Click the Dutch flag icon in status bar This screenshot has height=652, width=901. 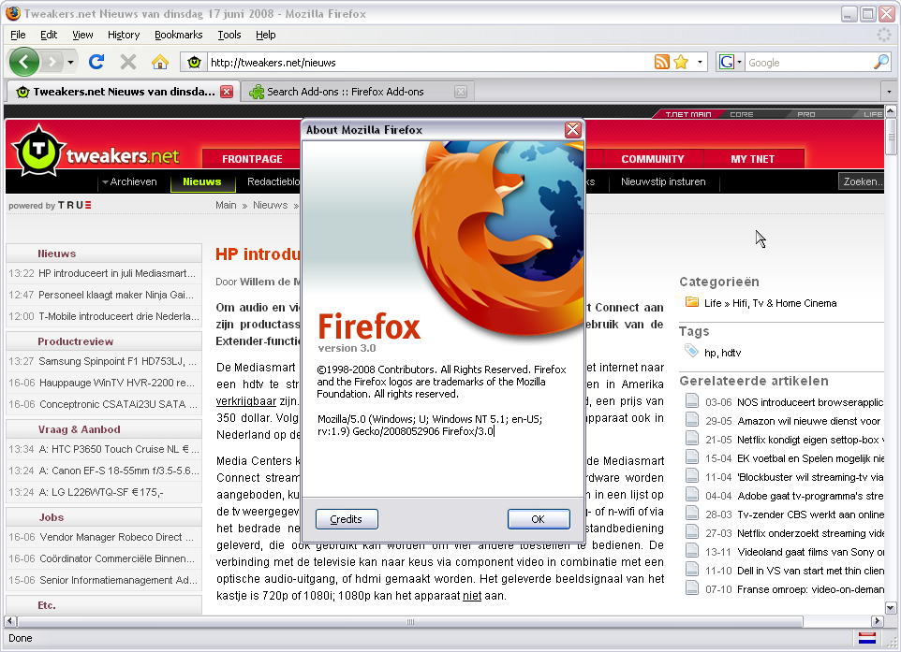click(866, 638)
